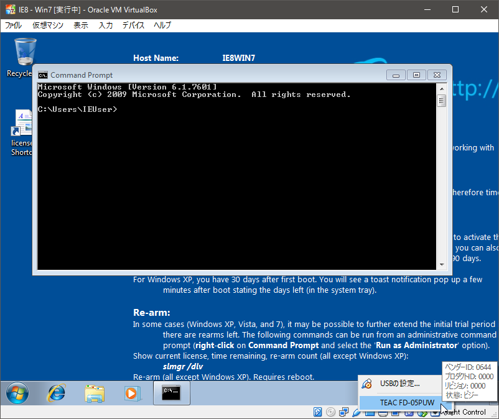
Task: Click the 'Re-arm:' heading on wallpaper
Action: [151, 313]
